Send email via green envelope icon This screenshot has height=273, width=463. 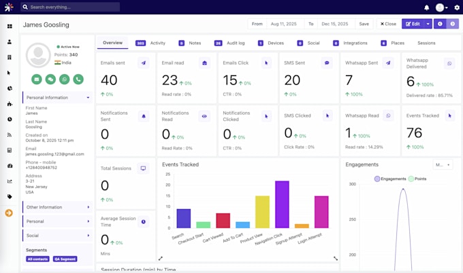37,79
